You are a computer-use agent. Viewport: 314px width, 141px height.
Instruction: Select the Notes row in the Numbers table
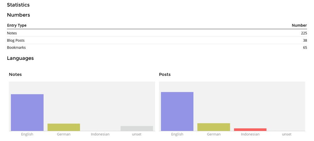pos(12,33)
